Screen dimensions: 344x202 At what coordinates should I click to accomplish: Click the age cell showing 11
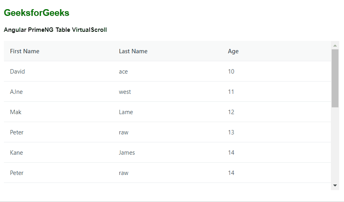click(x=231, y=92)
